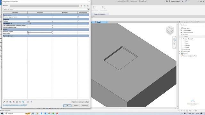Click the new family type icon
The image size is (205, 115).
point(81,6)
